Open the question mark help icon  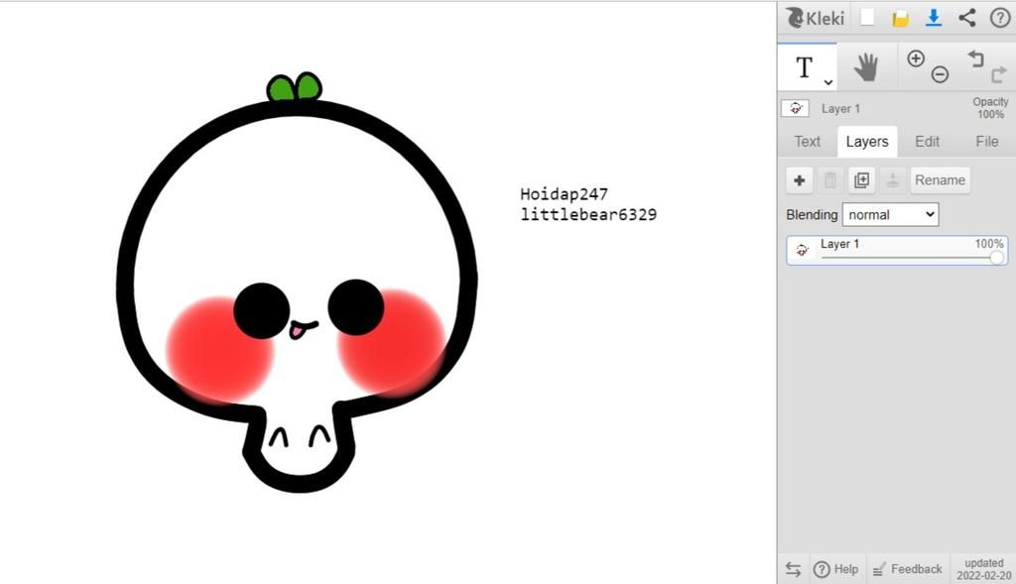[x=1000, y=18]
